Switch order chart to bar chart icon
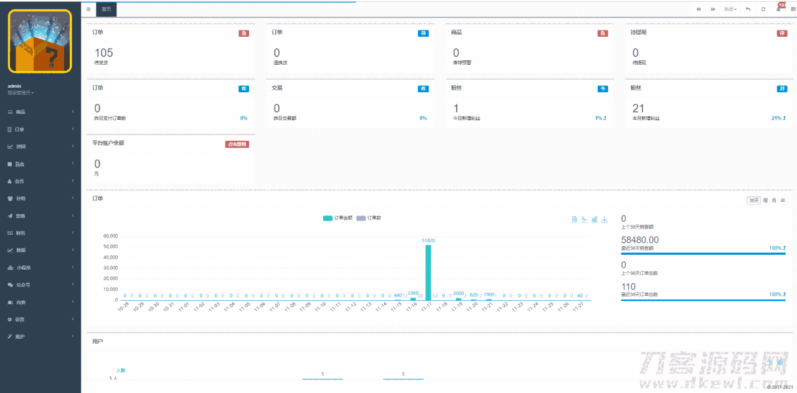Screen dimensions: 797x393 click(594, 219)
